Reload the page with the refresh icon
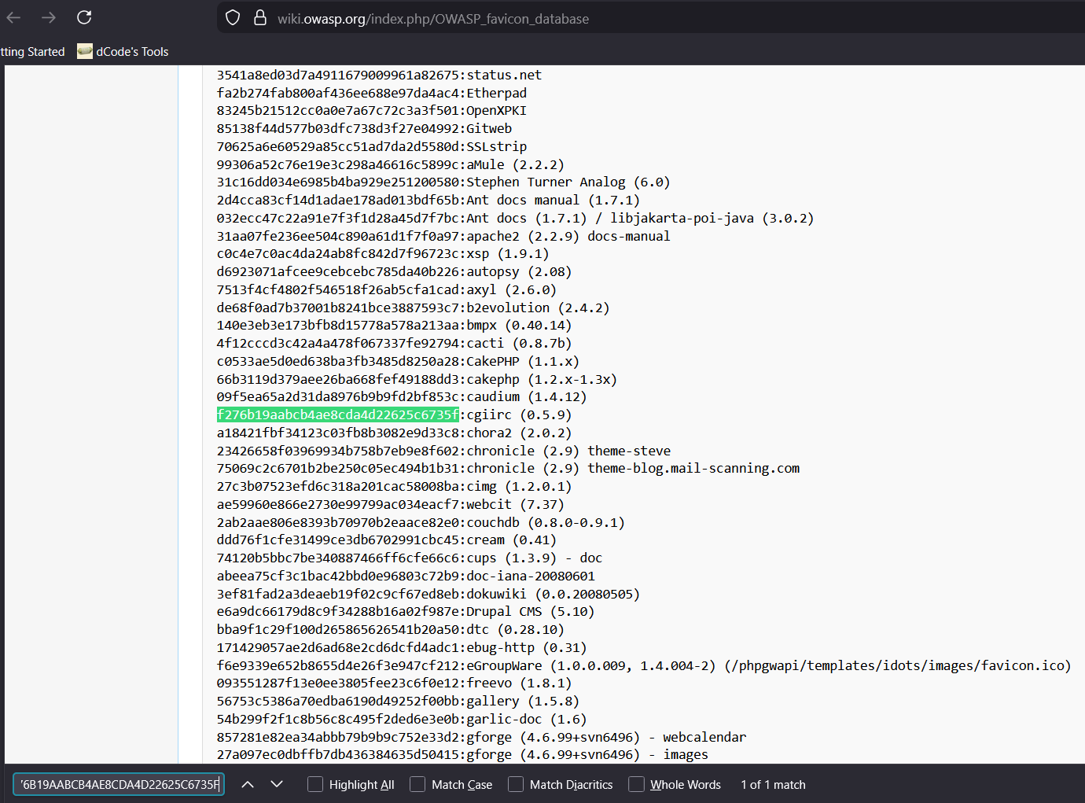 click(84, 17)
